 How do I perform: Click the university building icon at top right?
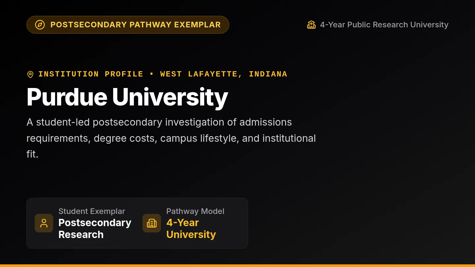[x=311, y=25]
